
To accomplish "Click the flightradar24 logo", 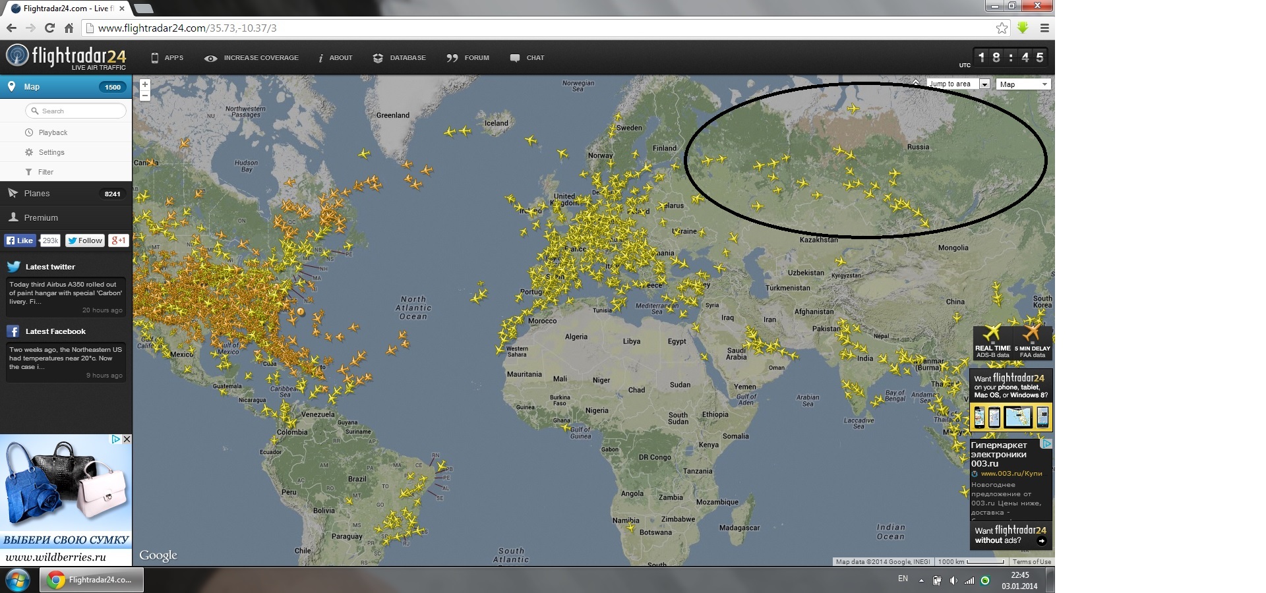I will (x=66, y=57).
